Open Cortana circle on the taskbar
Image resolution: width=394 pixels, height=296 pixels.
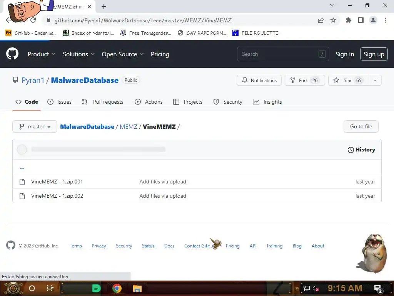[32, 288]
